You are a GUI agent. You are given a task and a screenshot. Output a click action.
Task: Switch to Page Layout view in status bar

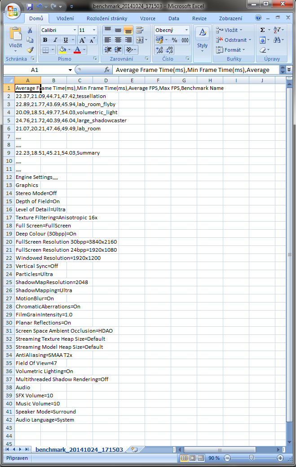pos(192,458)
